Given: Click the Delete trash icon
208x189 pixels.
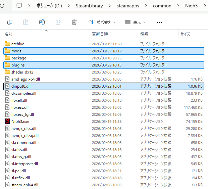Looking at the screenshot, I should tap(74, 22).
